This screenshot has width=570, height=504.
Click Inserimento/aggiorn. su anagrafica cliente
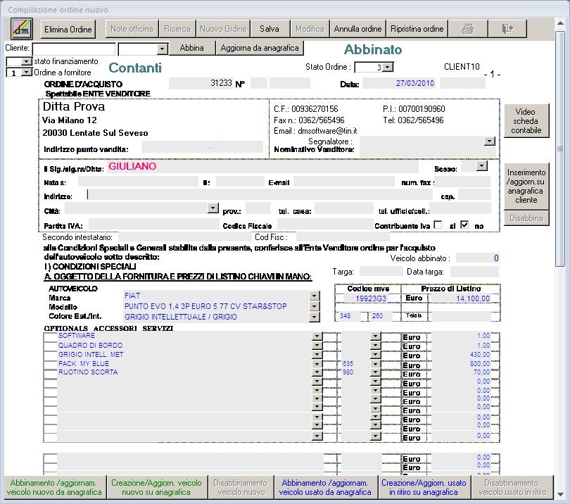[526, 186]
